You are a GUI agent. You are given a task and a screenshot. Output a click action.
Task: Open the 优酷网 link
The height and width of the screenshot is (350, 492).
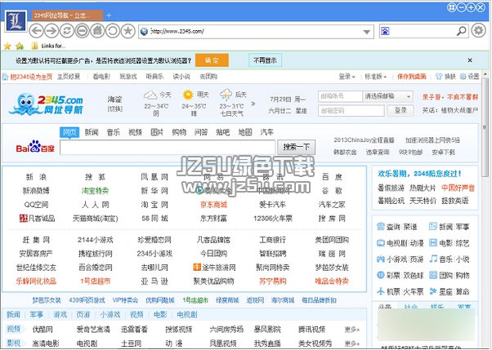42,330
